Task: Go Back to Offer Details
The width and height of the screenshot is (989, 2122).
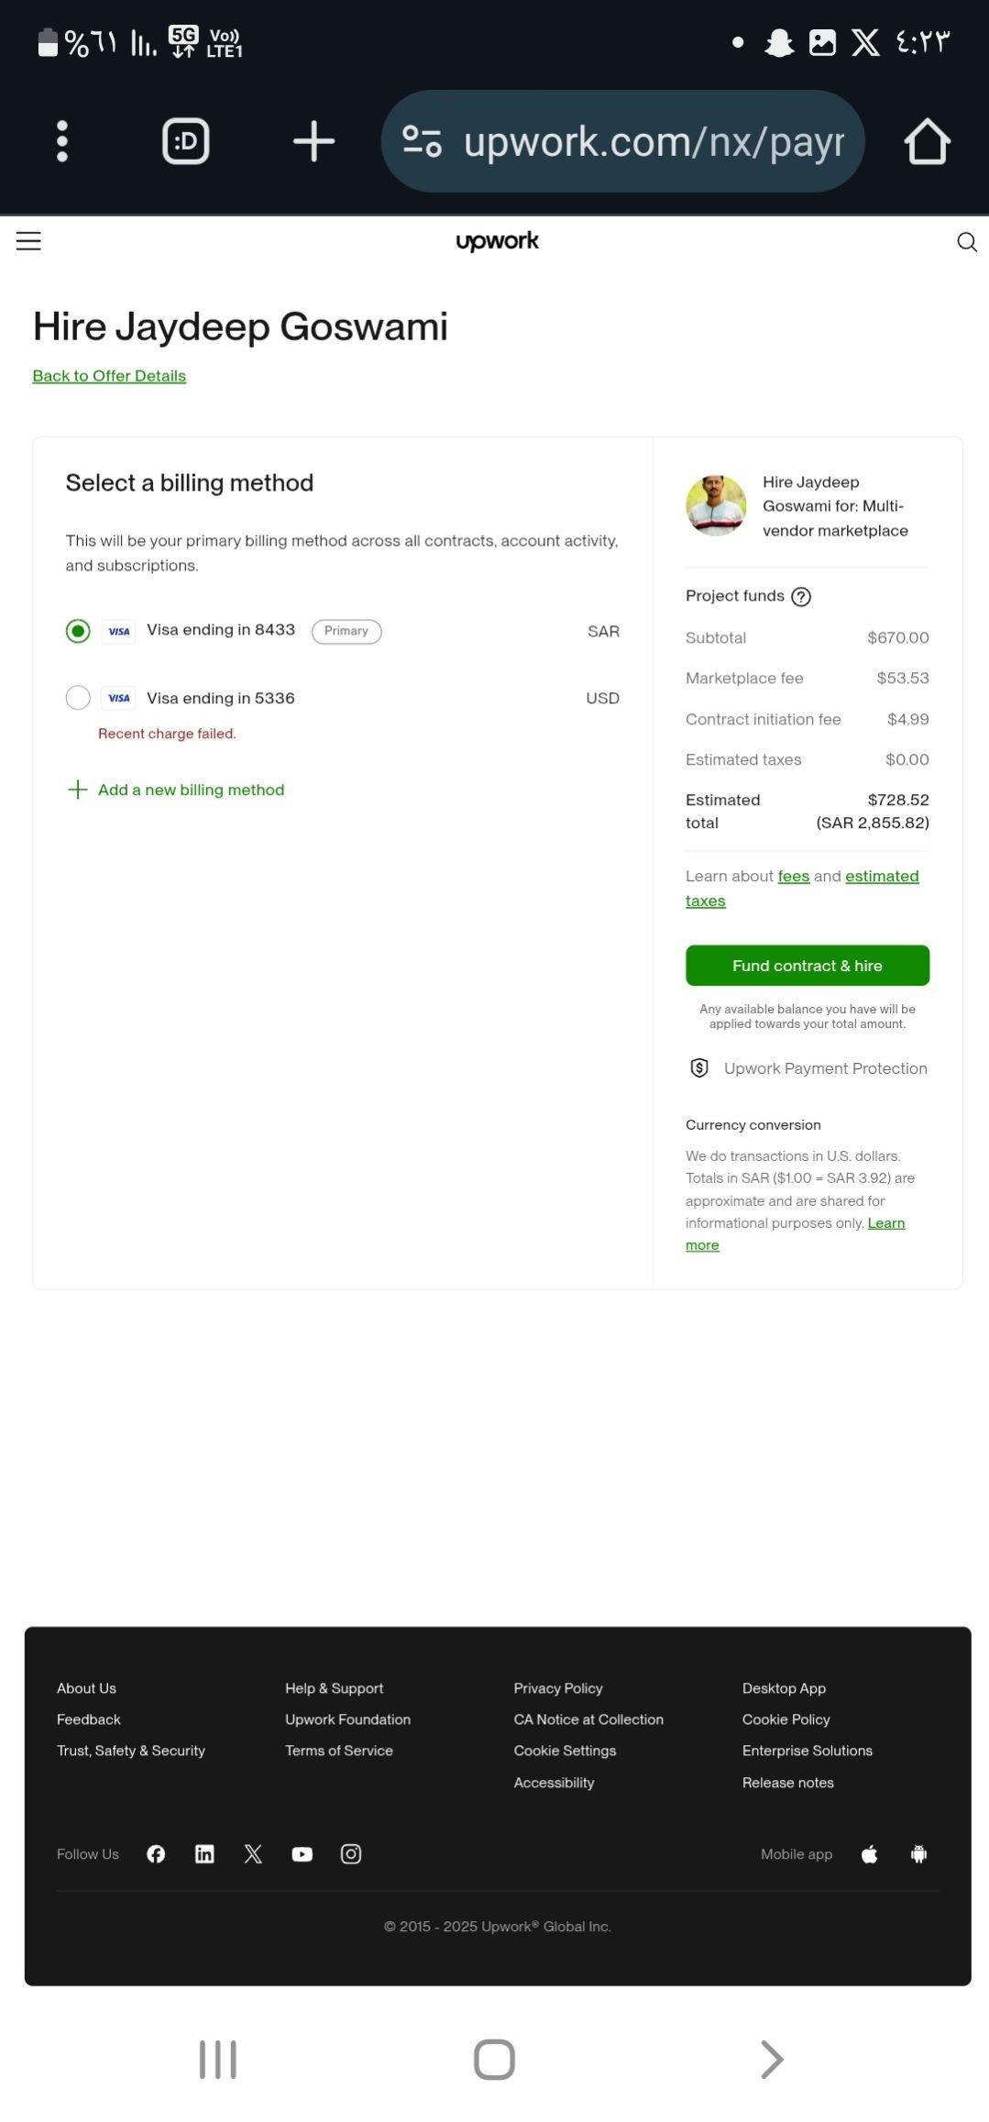Action: pyautogui.click(x=109, y=376)
